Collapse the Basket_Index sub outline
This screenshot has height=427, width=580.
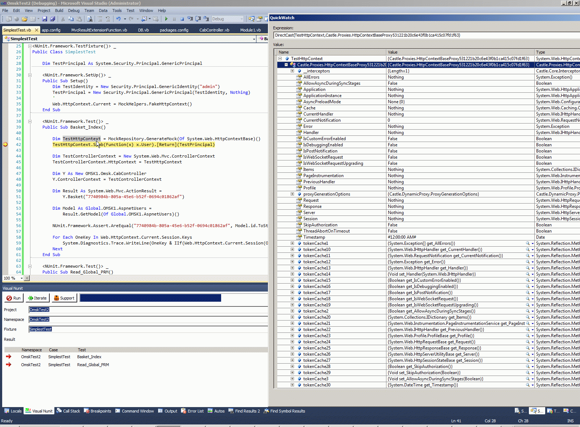click(x=30, y=121)
